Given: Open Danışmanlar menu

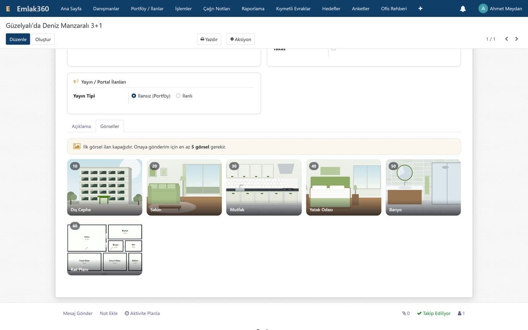Looking at the screenshot, I should (x=106, y=8).
